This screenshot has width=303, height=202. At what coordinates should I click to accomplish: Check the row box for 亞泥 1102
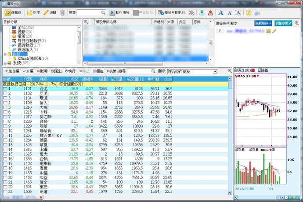coord(5,94)
